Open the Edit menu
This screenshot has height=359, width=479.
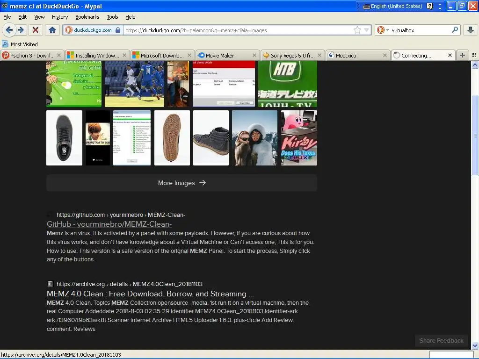click(22, 17)
